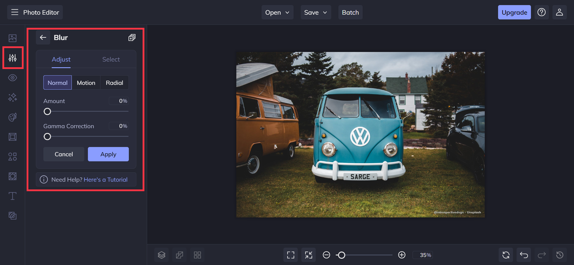Image resolution: width=574 pixels, height=265 pixels.
Task: Go back from the Blur panel
Action: [43, 38]
